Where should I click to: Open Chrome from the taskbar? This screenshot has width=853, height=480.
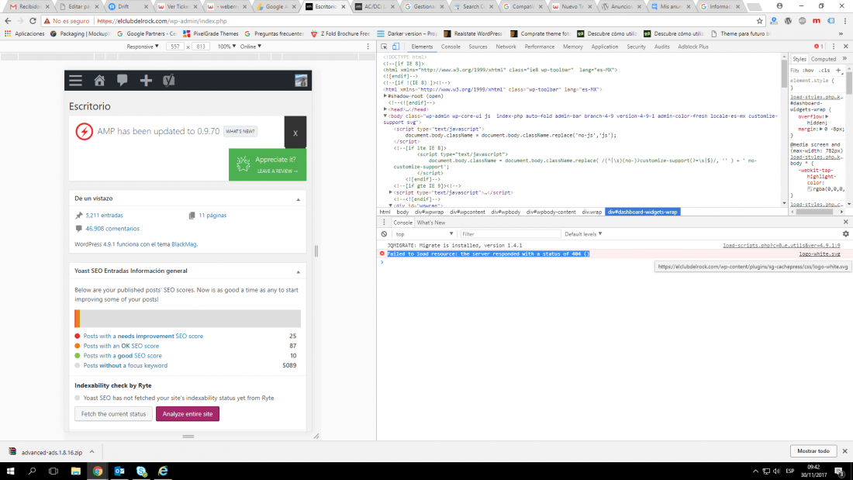(x=98, y=471)
